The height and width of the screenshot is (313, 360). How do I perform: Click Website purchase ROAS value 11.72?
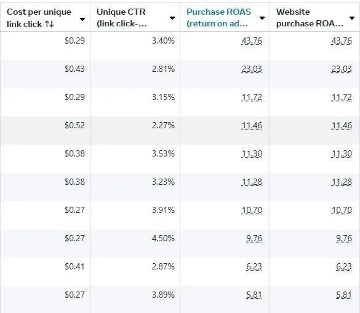click(x=342, y=98)
